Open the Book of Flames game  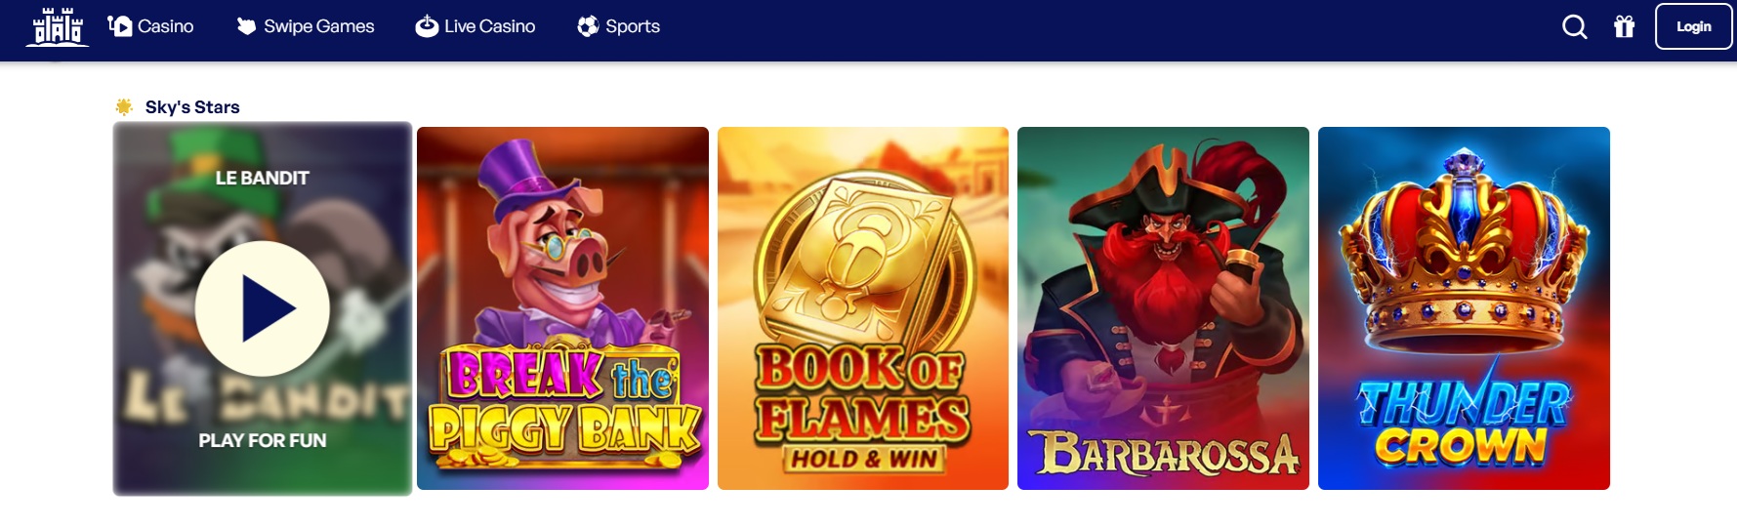[863, 308]
